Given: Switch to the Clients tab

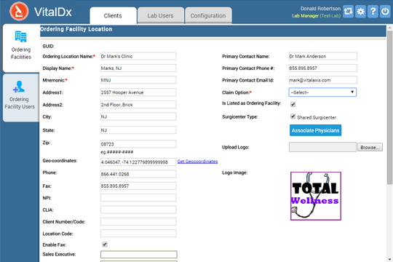Looking at the screenshot, I should coord(113,15).
